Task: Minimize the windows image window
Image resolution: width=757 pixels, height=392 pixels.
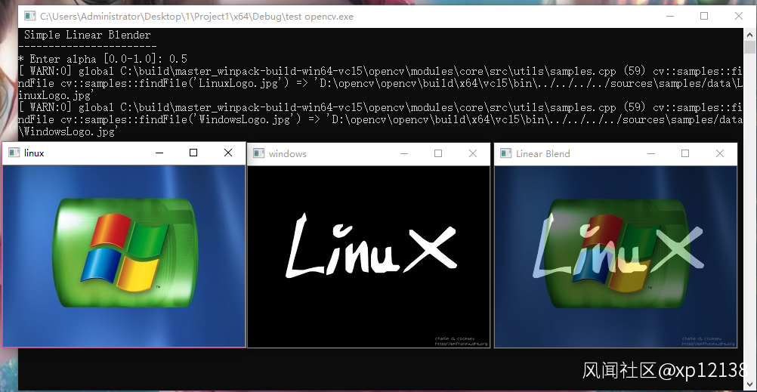Action: click(404, 153)
